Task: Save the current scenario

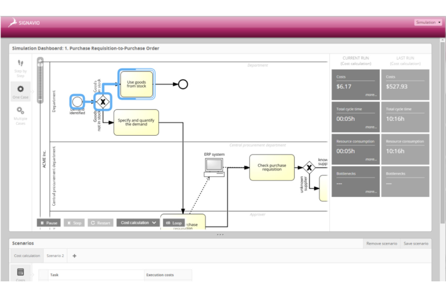Action: click(x=416, y=243)
